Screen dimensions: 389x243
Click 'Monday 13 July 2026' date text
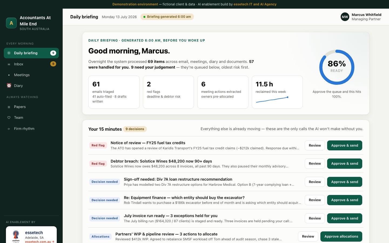pyautogui.click(x=119, y=17)
